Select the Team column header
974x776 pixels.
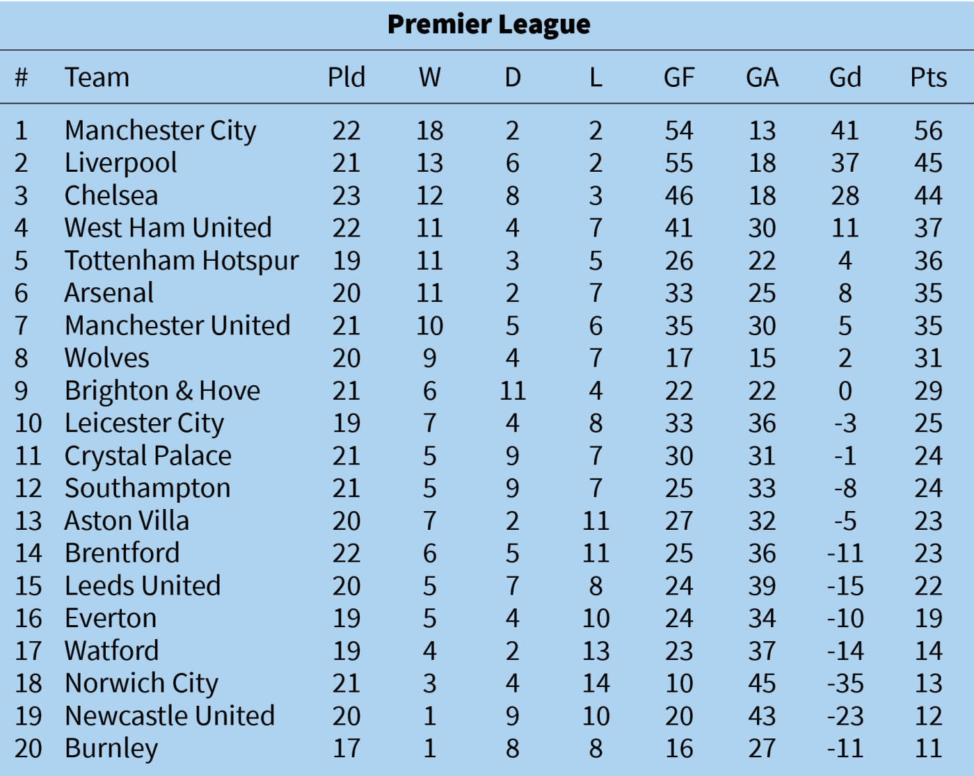(97, 77)
